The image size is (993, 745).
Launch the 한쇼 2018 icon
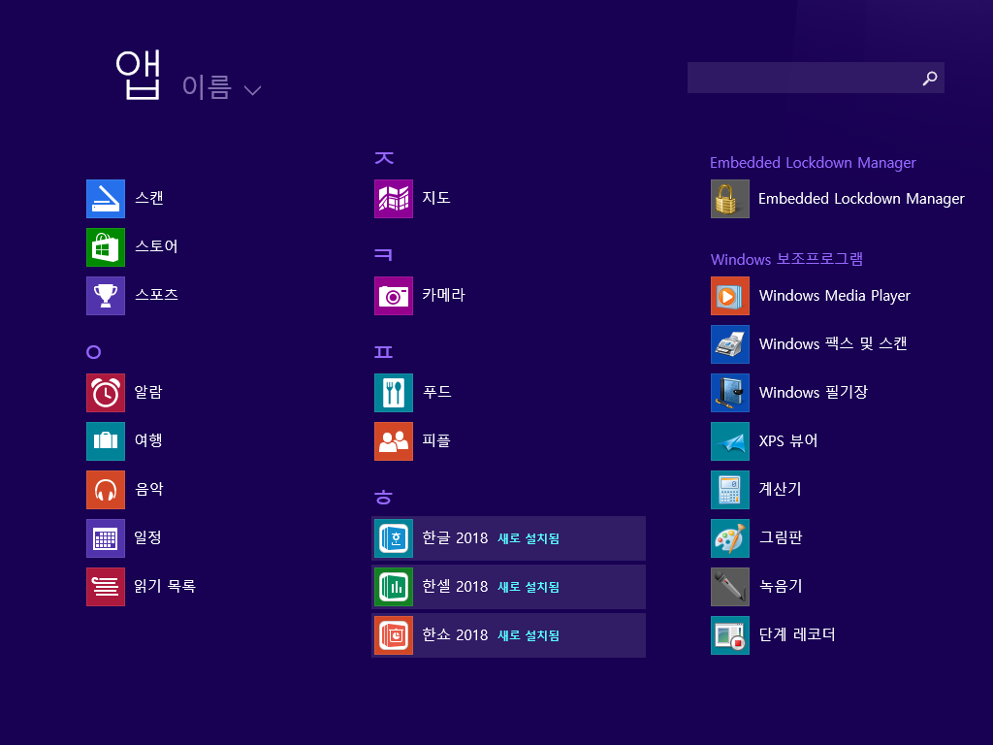(x=394, y=635)
